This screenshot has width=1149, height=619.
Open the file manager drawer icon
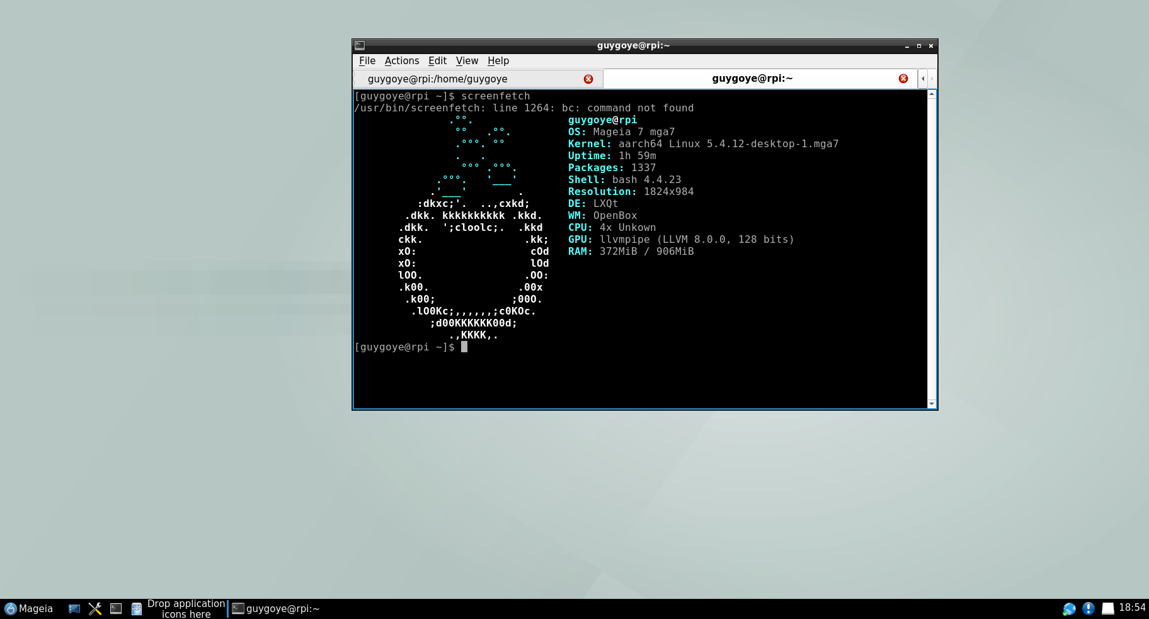click(137, 608)
